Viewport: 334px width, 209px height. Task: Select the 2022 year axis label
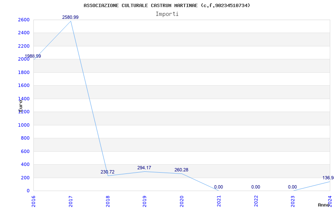coord(256,201)
